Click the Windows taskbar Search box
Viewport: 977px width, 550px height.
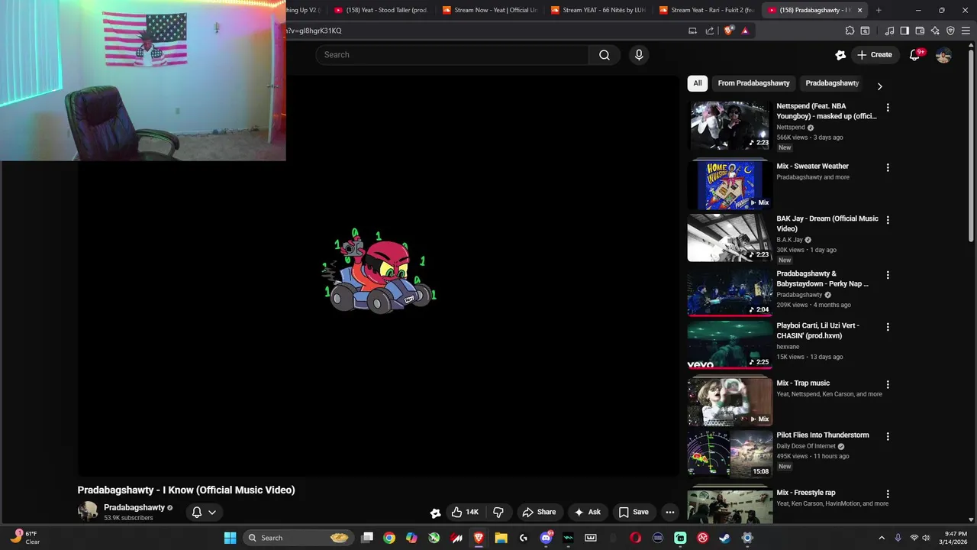tap(297, 538)
